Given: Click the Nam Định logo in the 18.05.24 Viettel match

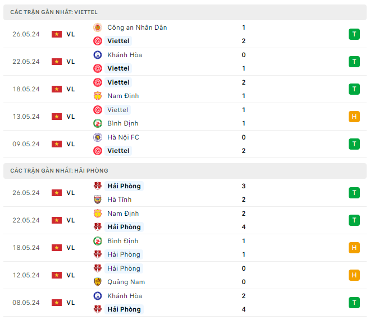Looking at the screenshot, I should 97,96.
